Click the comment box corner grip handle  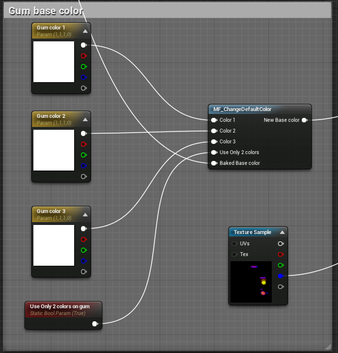pyautogui.click(x=328, y=347)
